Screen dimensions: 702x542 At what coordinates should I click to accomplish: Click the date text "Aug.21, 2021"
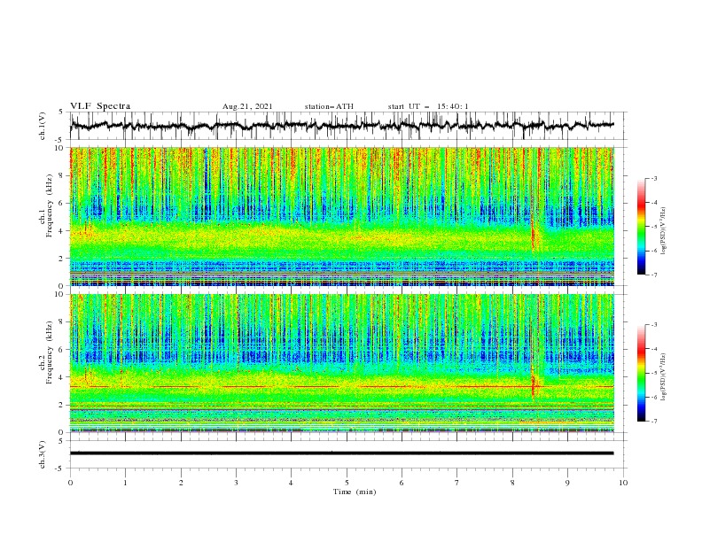pyautogui.click(x=247, y=106)
